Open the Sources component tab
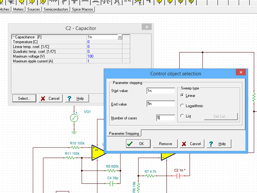The height and width of the screenshot is (193, 257). [x=34, y=9]
